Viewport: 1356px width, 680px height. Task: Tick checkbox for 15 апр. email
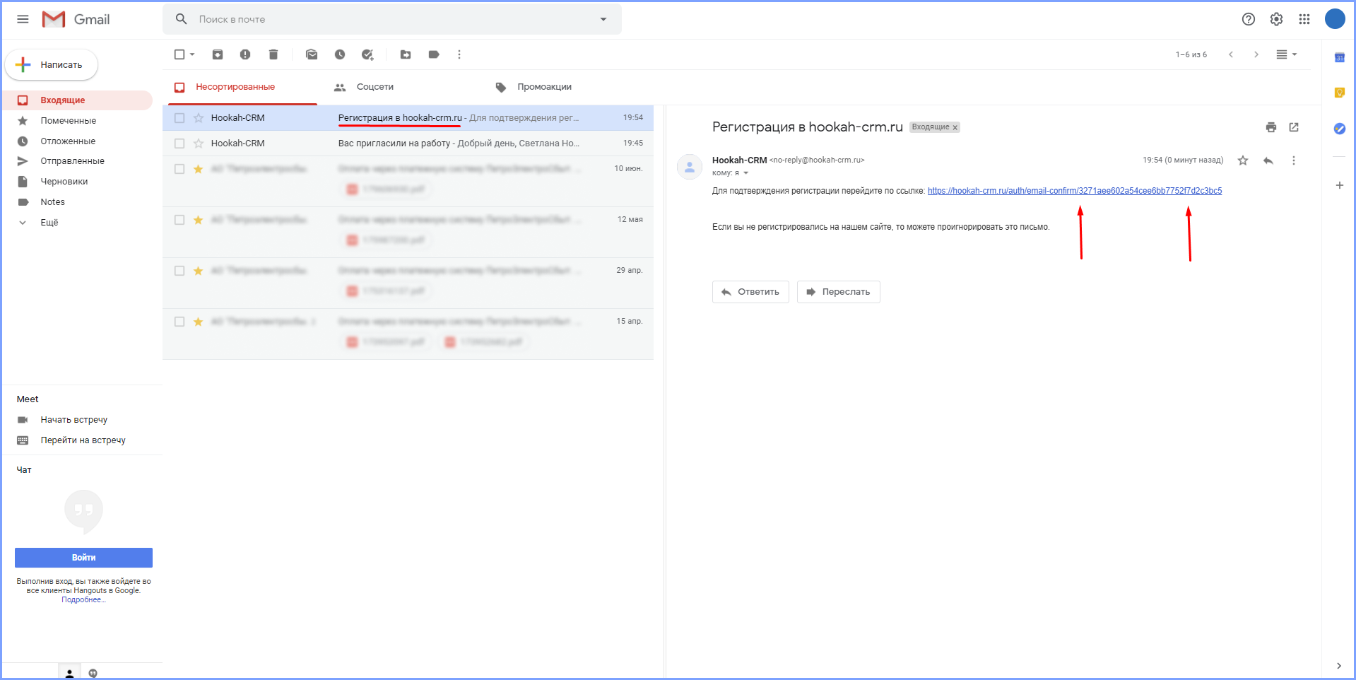point(179,322)
